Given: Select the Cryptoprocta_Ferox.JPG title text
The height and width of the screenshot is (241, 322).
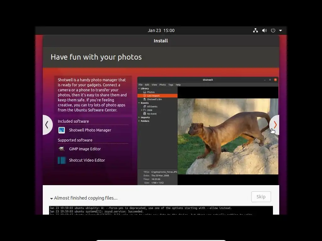Looking at the screenshot, I should (164, 172).
